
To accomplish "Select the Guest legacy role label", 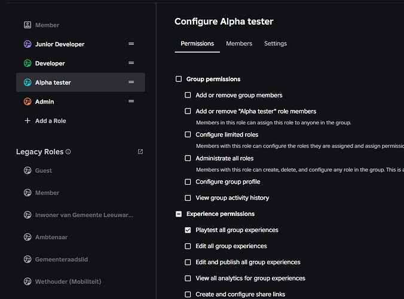I will coord(44,170).
